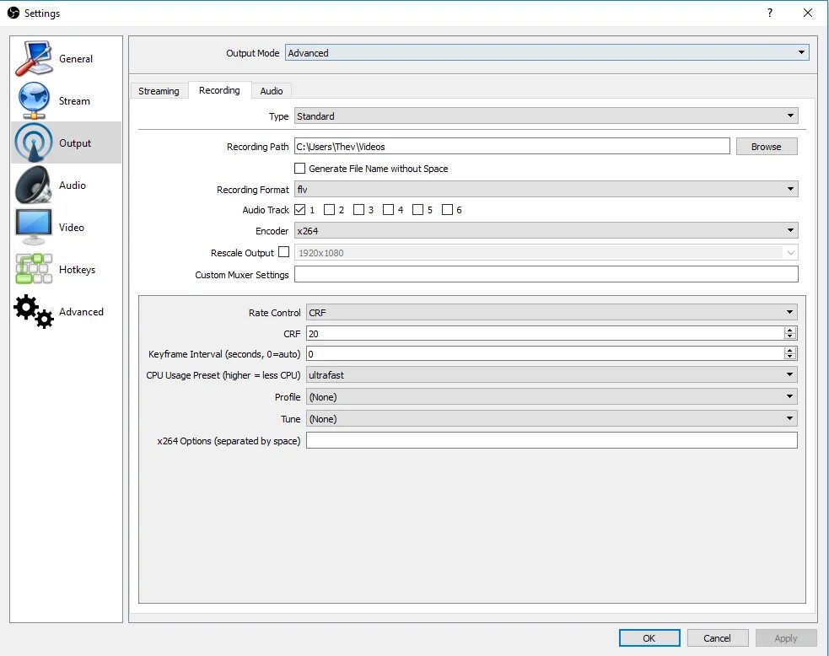Check Audio Track 4
Image resolution: width=829 pixels, height=656 pixels.
388,209
